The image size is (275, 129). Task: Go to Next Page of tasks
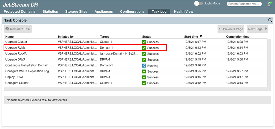pos(257,29)
